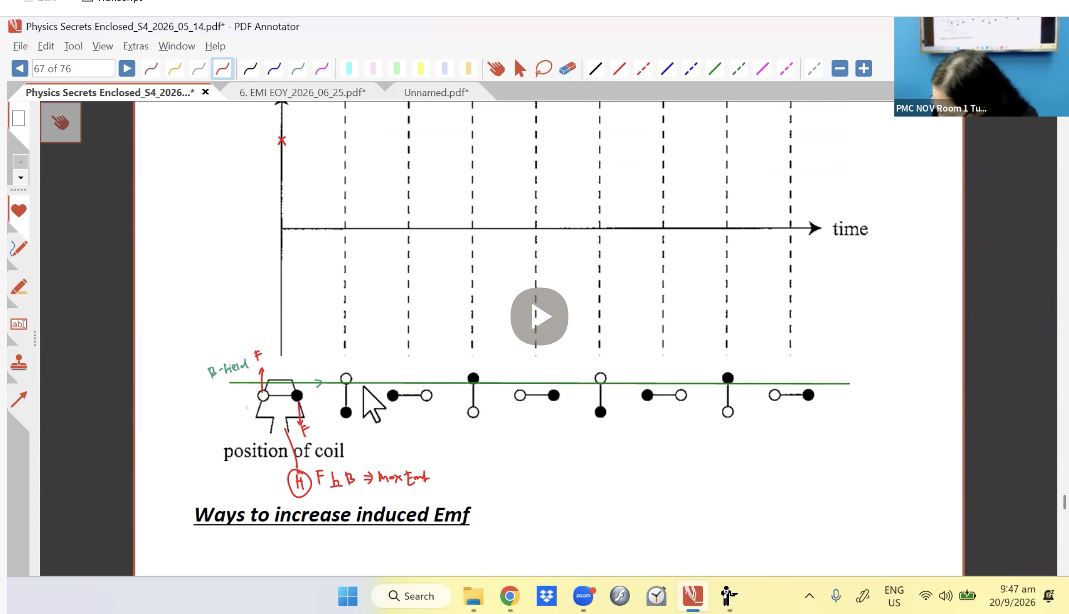Select the dark red pen preset
This screenshot has height=614, width=1069.
[151, 68]
